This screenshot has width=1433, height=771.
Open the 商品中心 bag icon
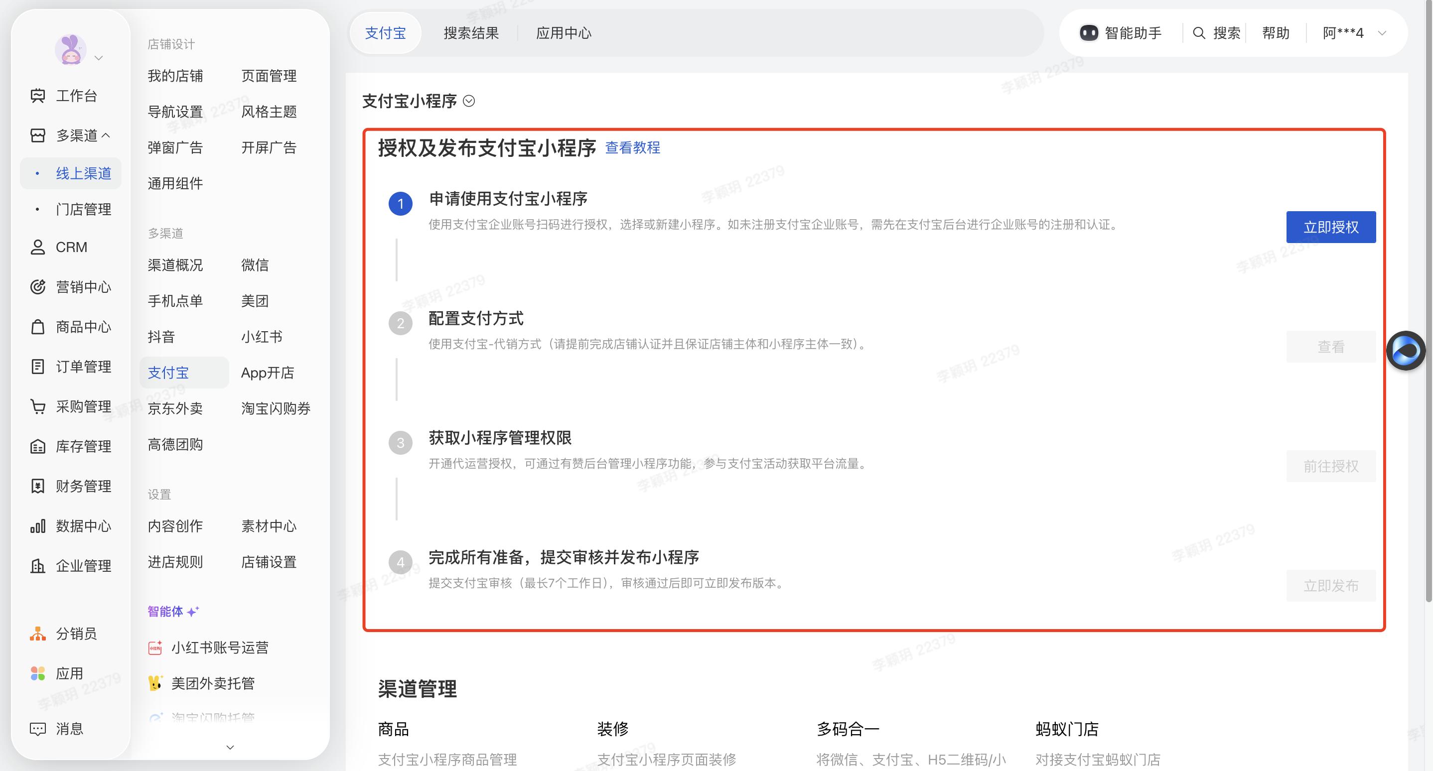[x=37, y=327]
